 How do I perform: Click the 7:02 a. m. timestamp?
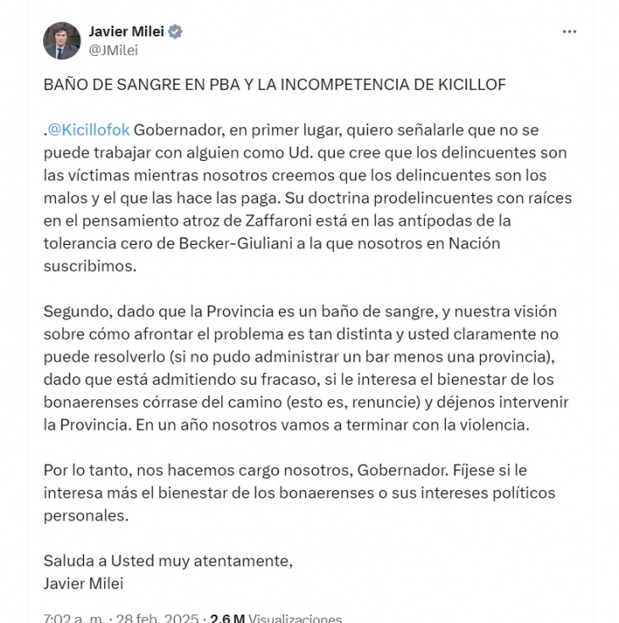click(74, 618)
